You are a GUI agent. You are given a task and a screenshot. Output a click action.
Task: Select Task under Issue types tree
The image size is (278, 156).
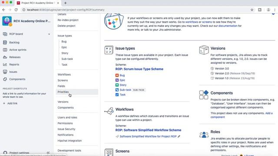coord(64,65)
